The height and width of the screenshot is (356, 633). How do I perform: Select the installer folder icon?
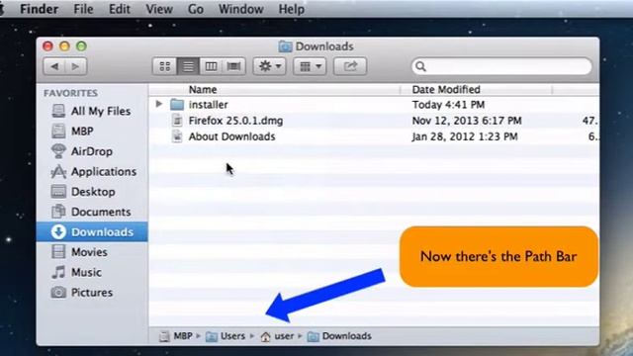pos(177,105)
